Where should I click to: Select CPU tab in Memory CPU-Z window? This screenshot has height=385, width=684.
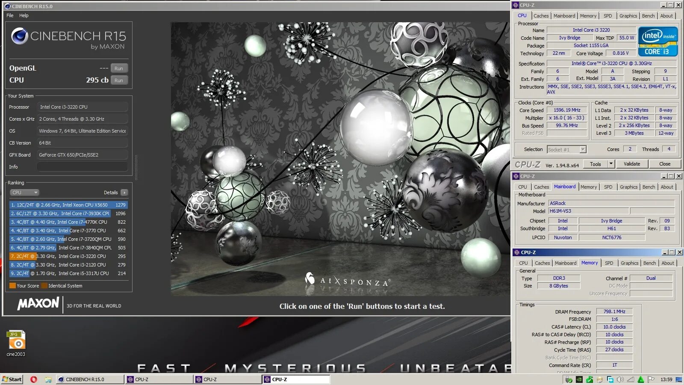point(523,263)
